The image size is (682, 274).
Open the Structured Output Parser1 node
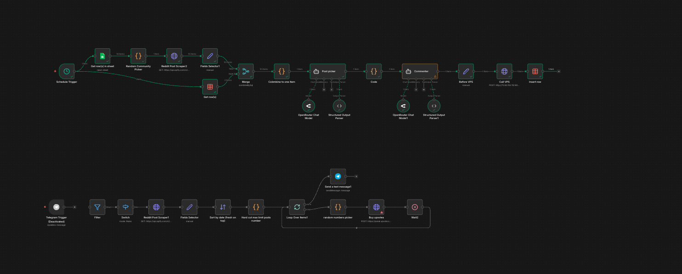[433, 106]
